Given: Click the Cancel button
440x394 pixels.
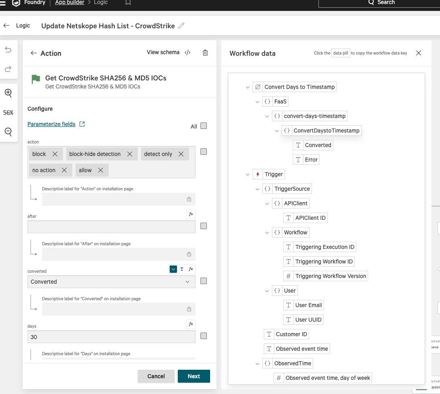Looking at the screenshot, I should (x=156, y=376).
